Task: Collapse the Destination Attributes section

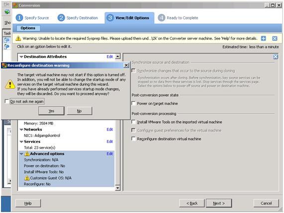Action: [21, 57]
